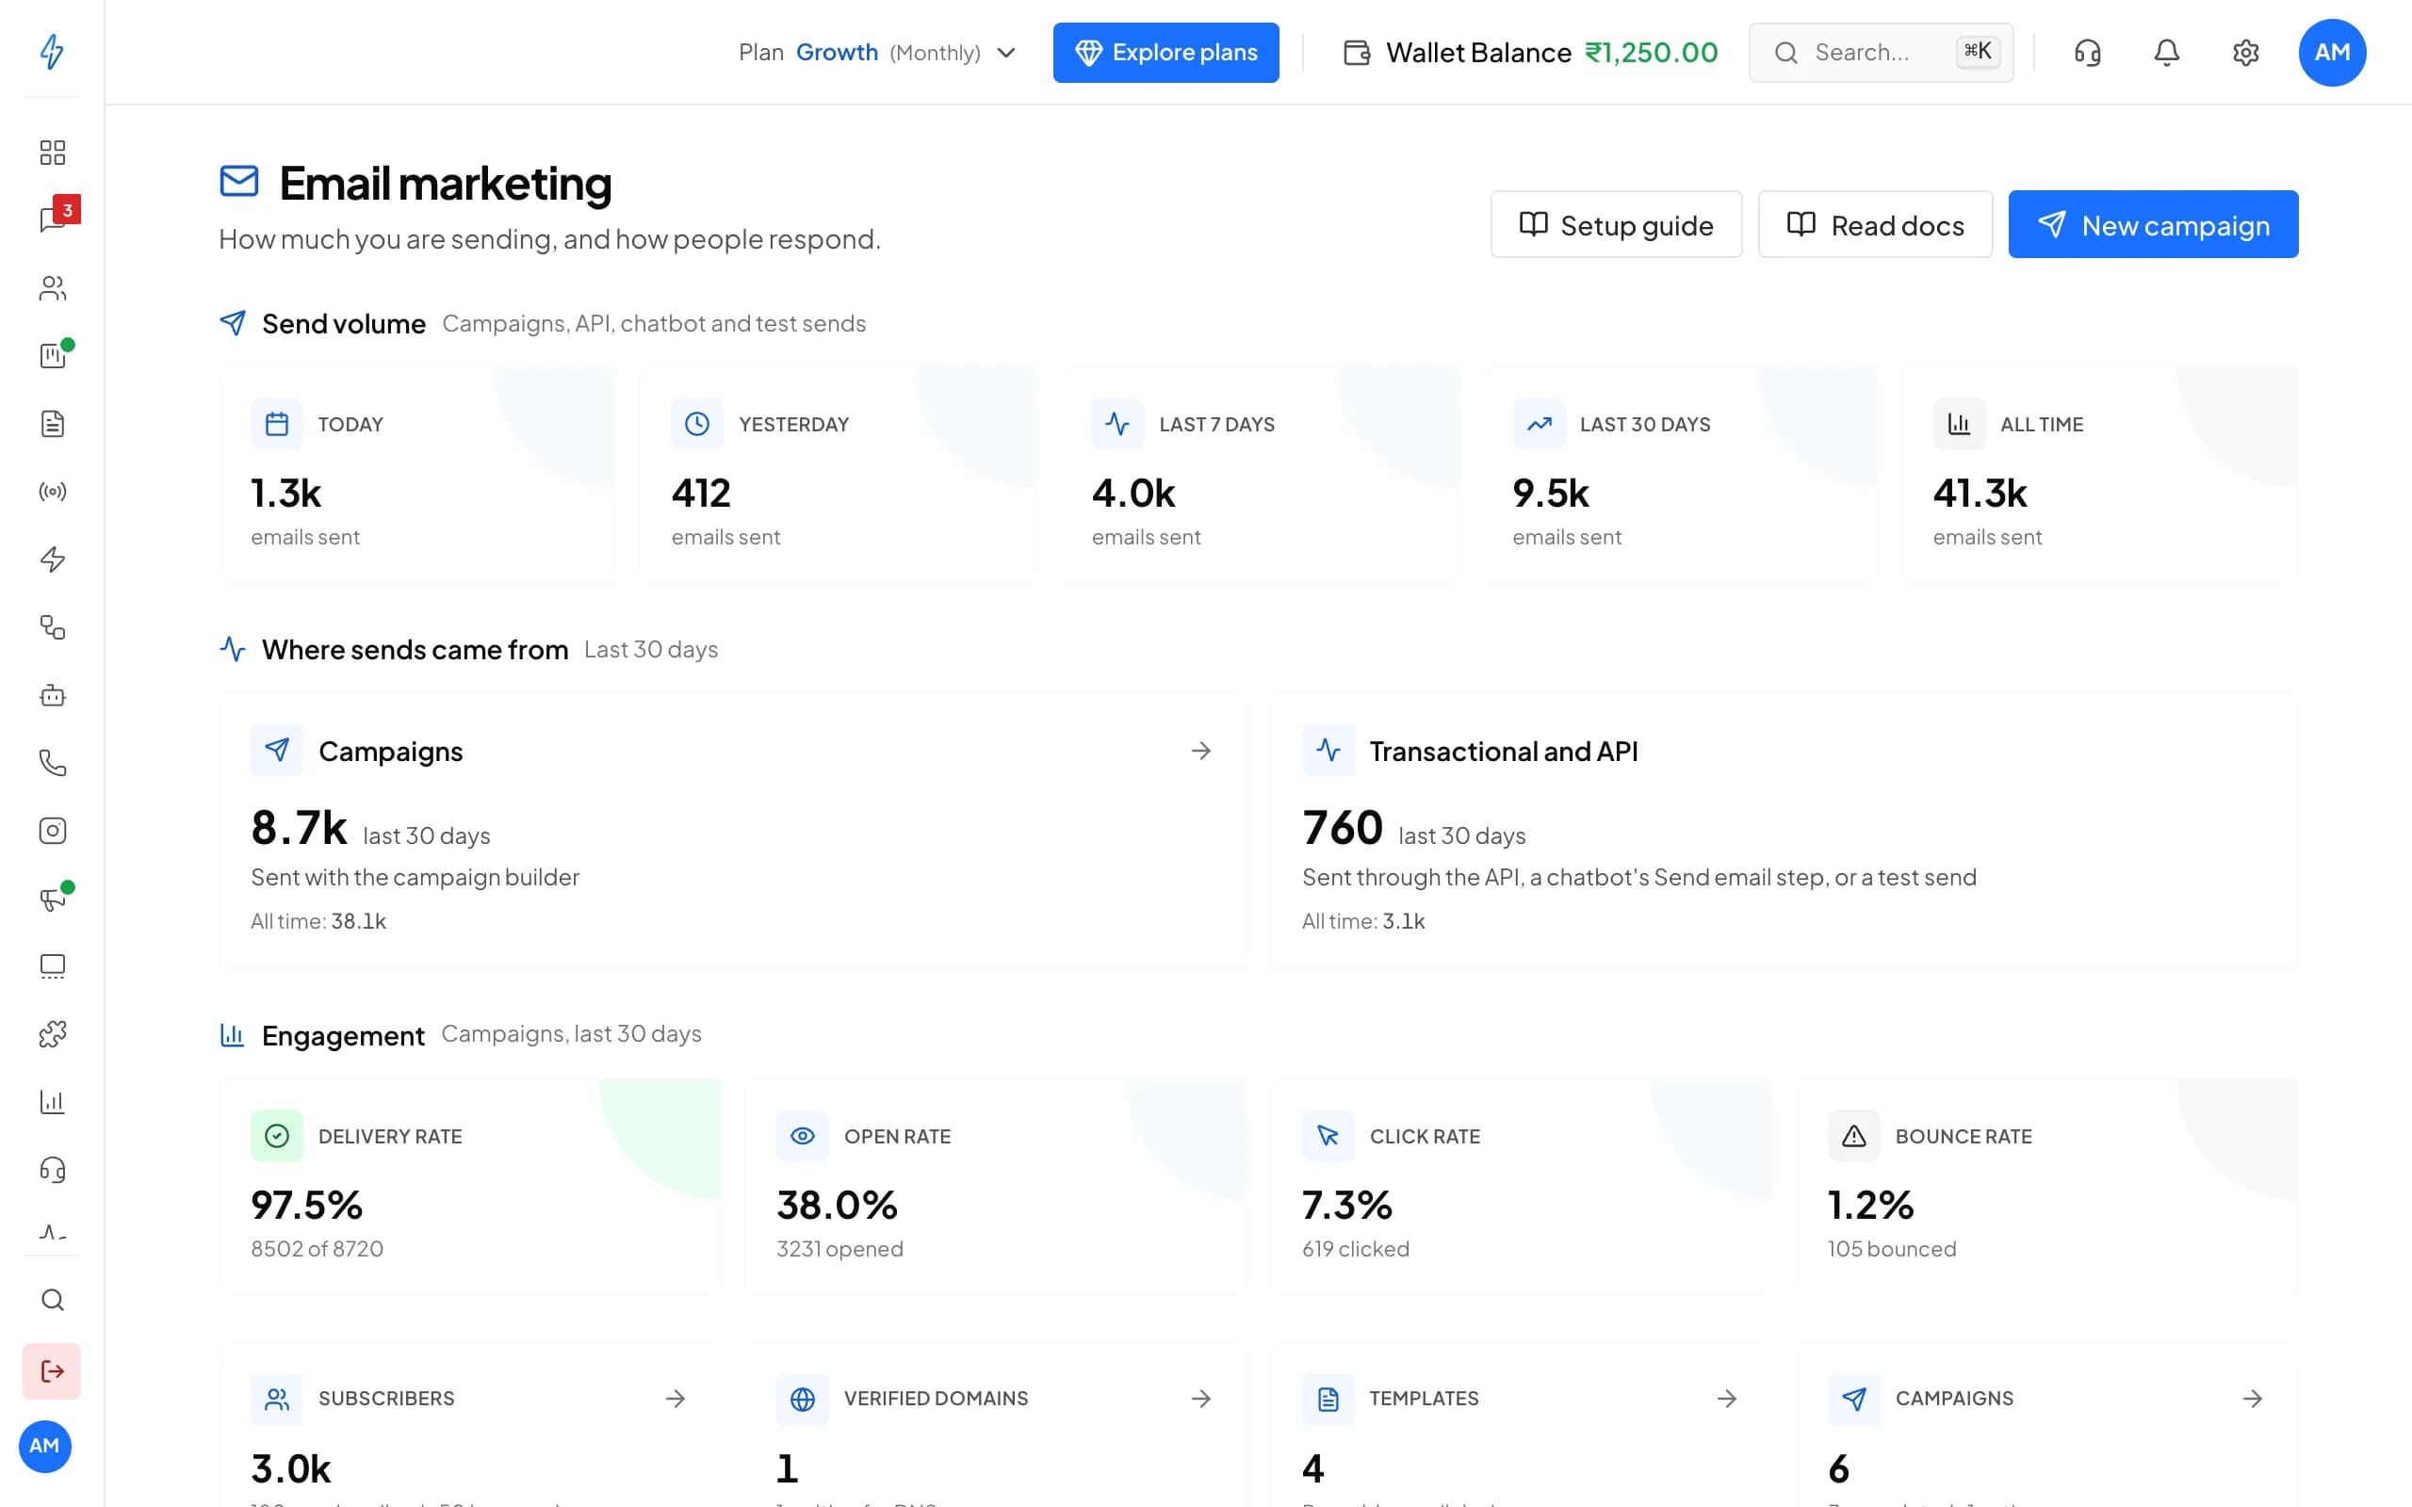The height and width of the screenshot is (1507, 2412).
Task: Open the bar chart analytics sidebar icon
Action: (x=52, y=1101)
